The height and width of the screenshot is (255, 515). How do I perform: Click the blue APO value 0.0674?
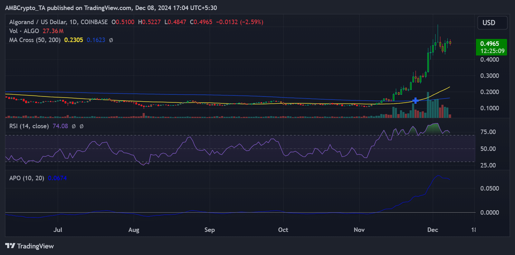[x=57, y=178]
